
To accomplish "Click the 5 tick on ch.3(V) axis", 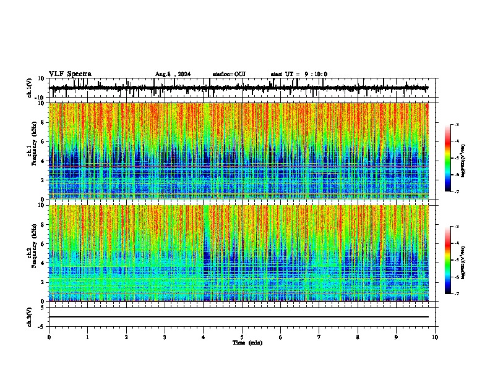I will pyautogui.click(x=43, y=308).
